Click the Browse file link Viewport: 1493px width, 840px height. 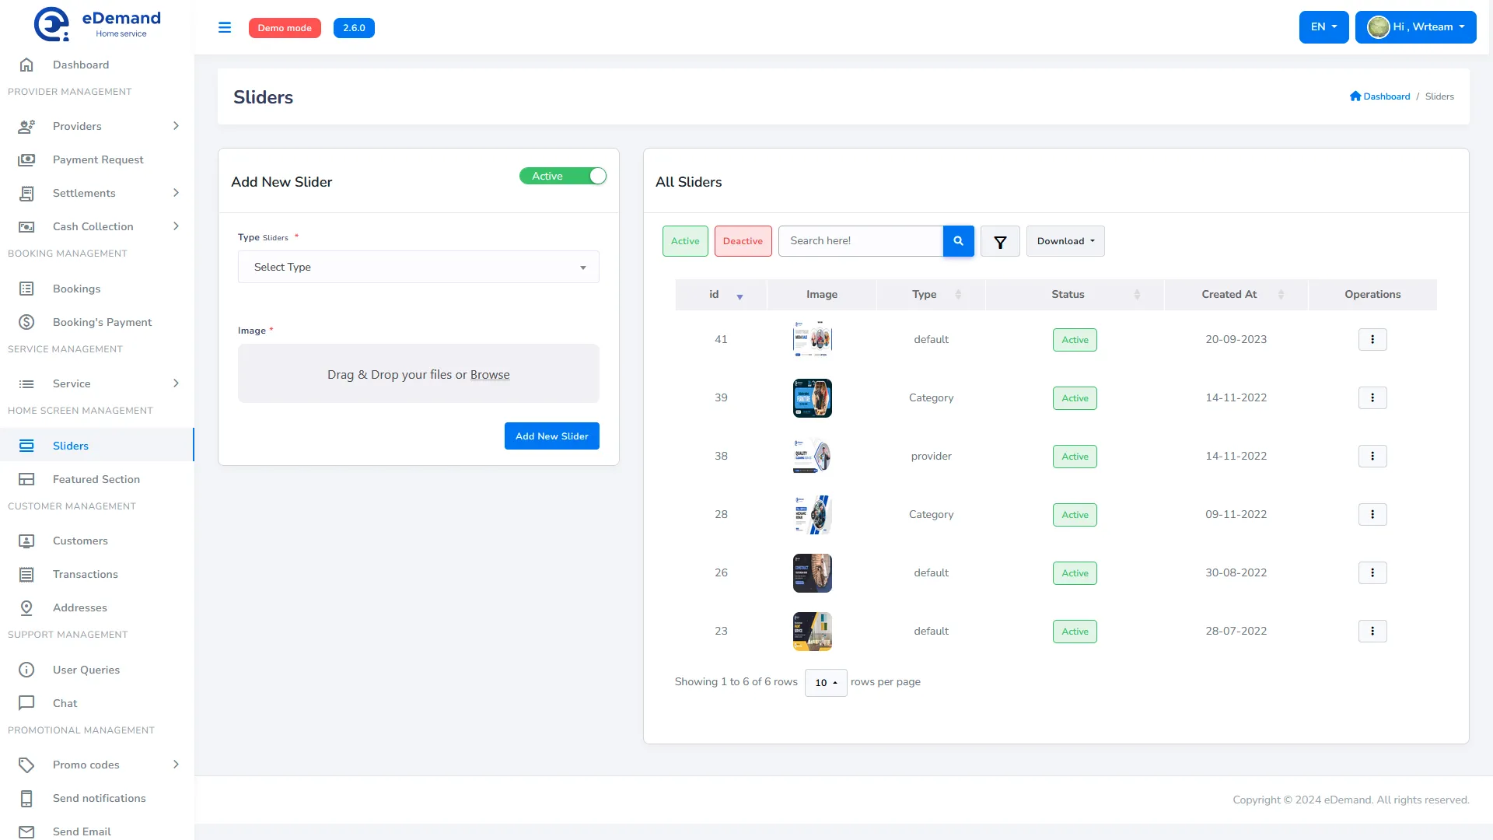(x=490, y=375)
